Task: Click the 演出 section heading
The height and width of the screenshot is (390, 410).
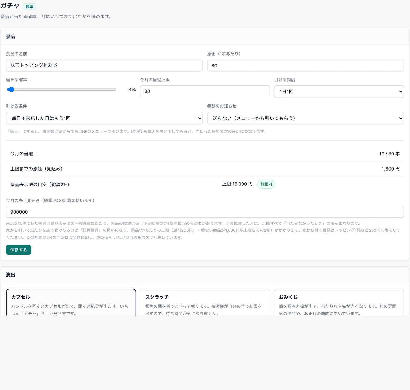Action: pos(11,275)
